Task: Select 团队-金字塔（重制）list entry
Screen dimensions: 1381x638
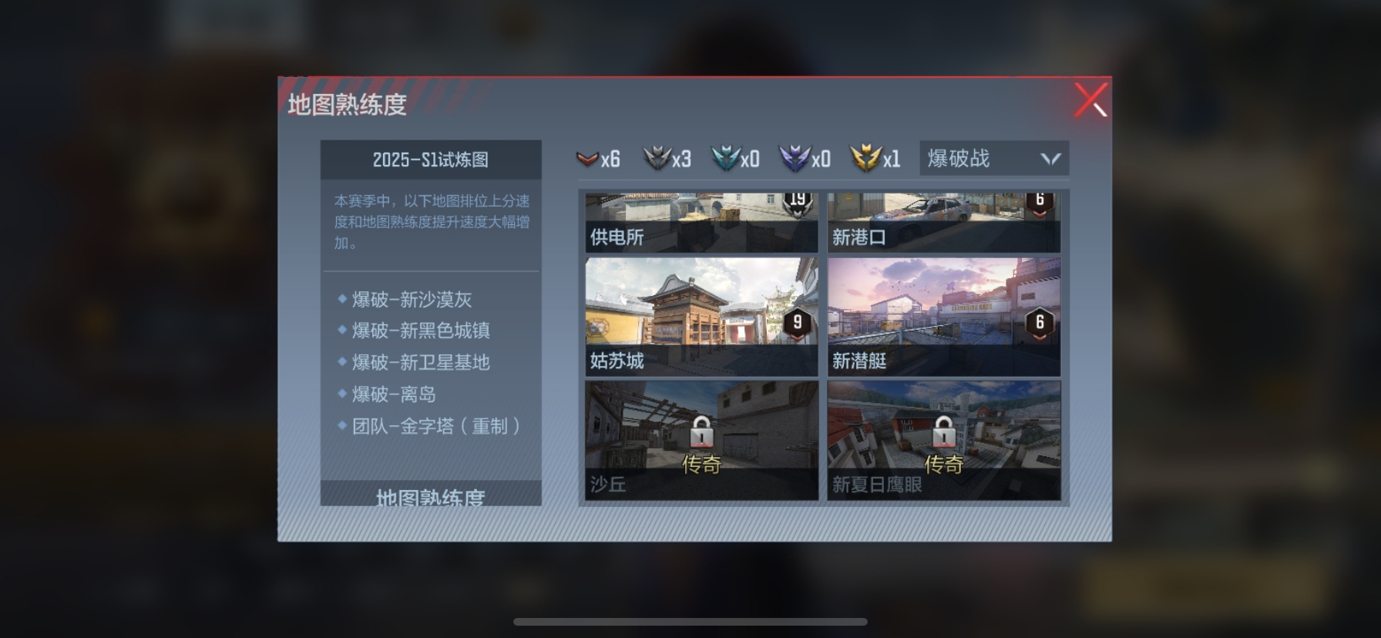Action: point(436,426)
